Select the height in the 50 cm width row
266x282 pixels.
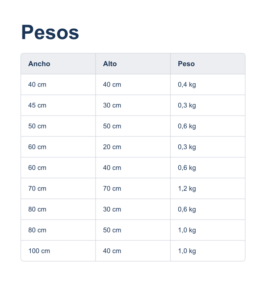click(x=133, y=126)
